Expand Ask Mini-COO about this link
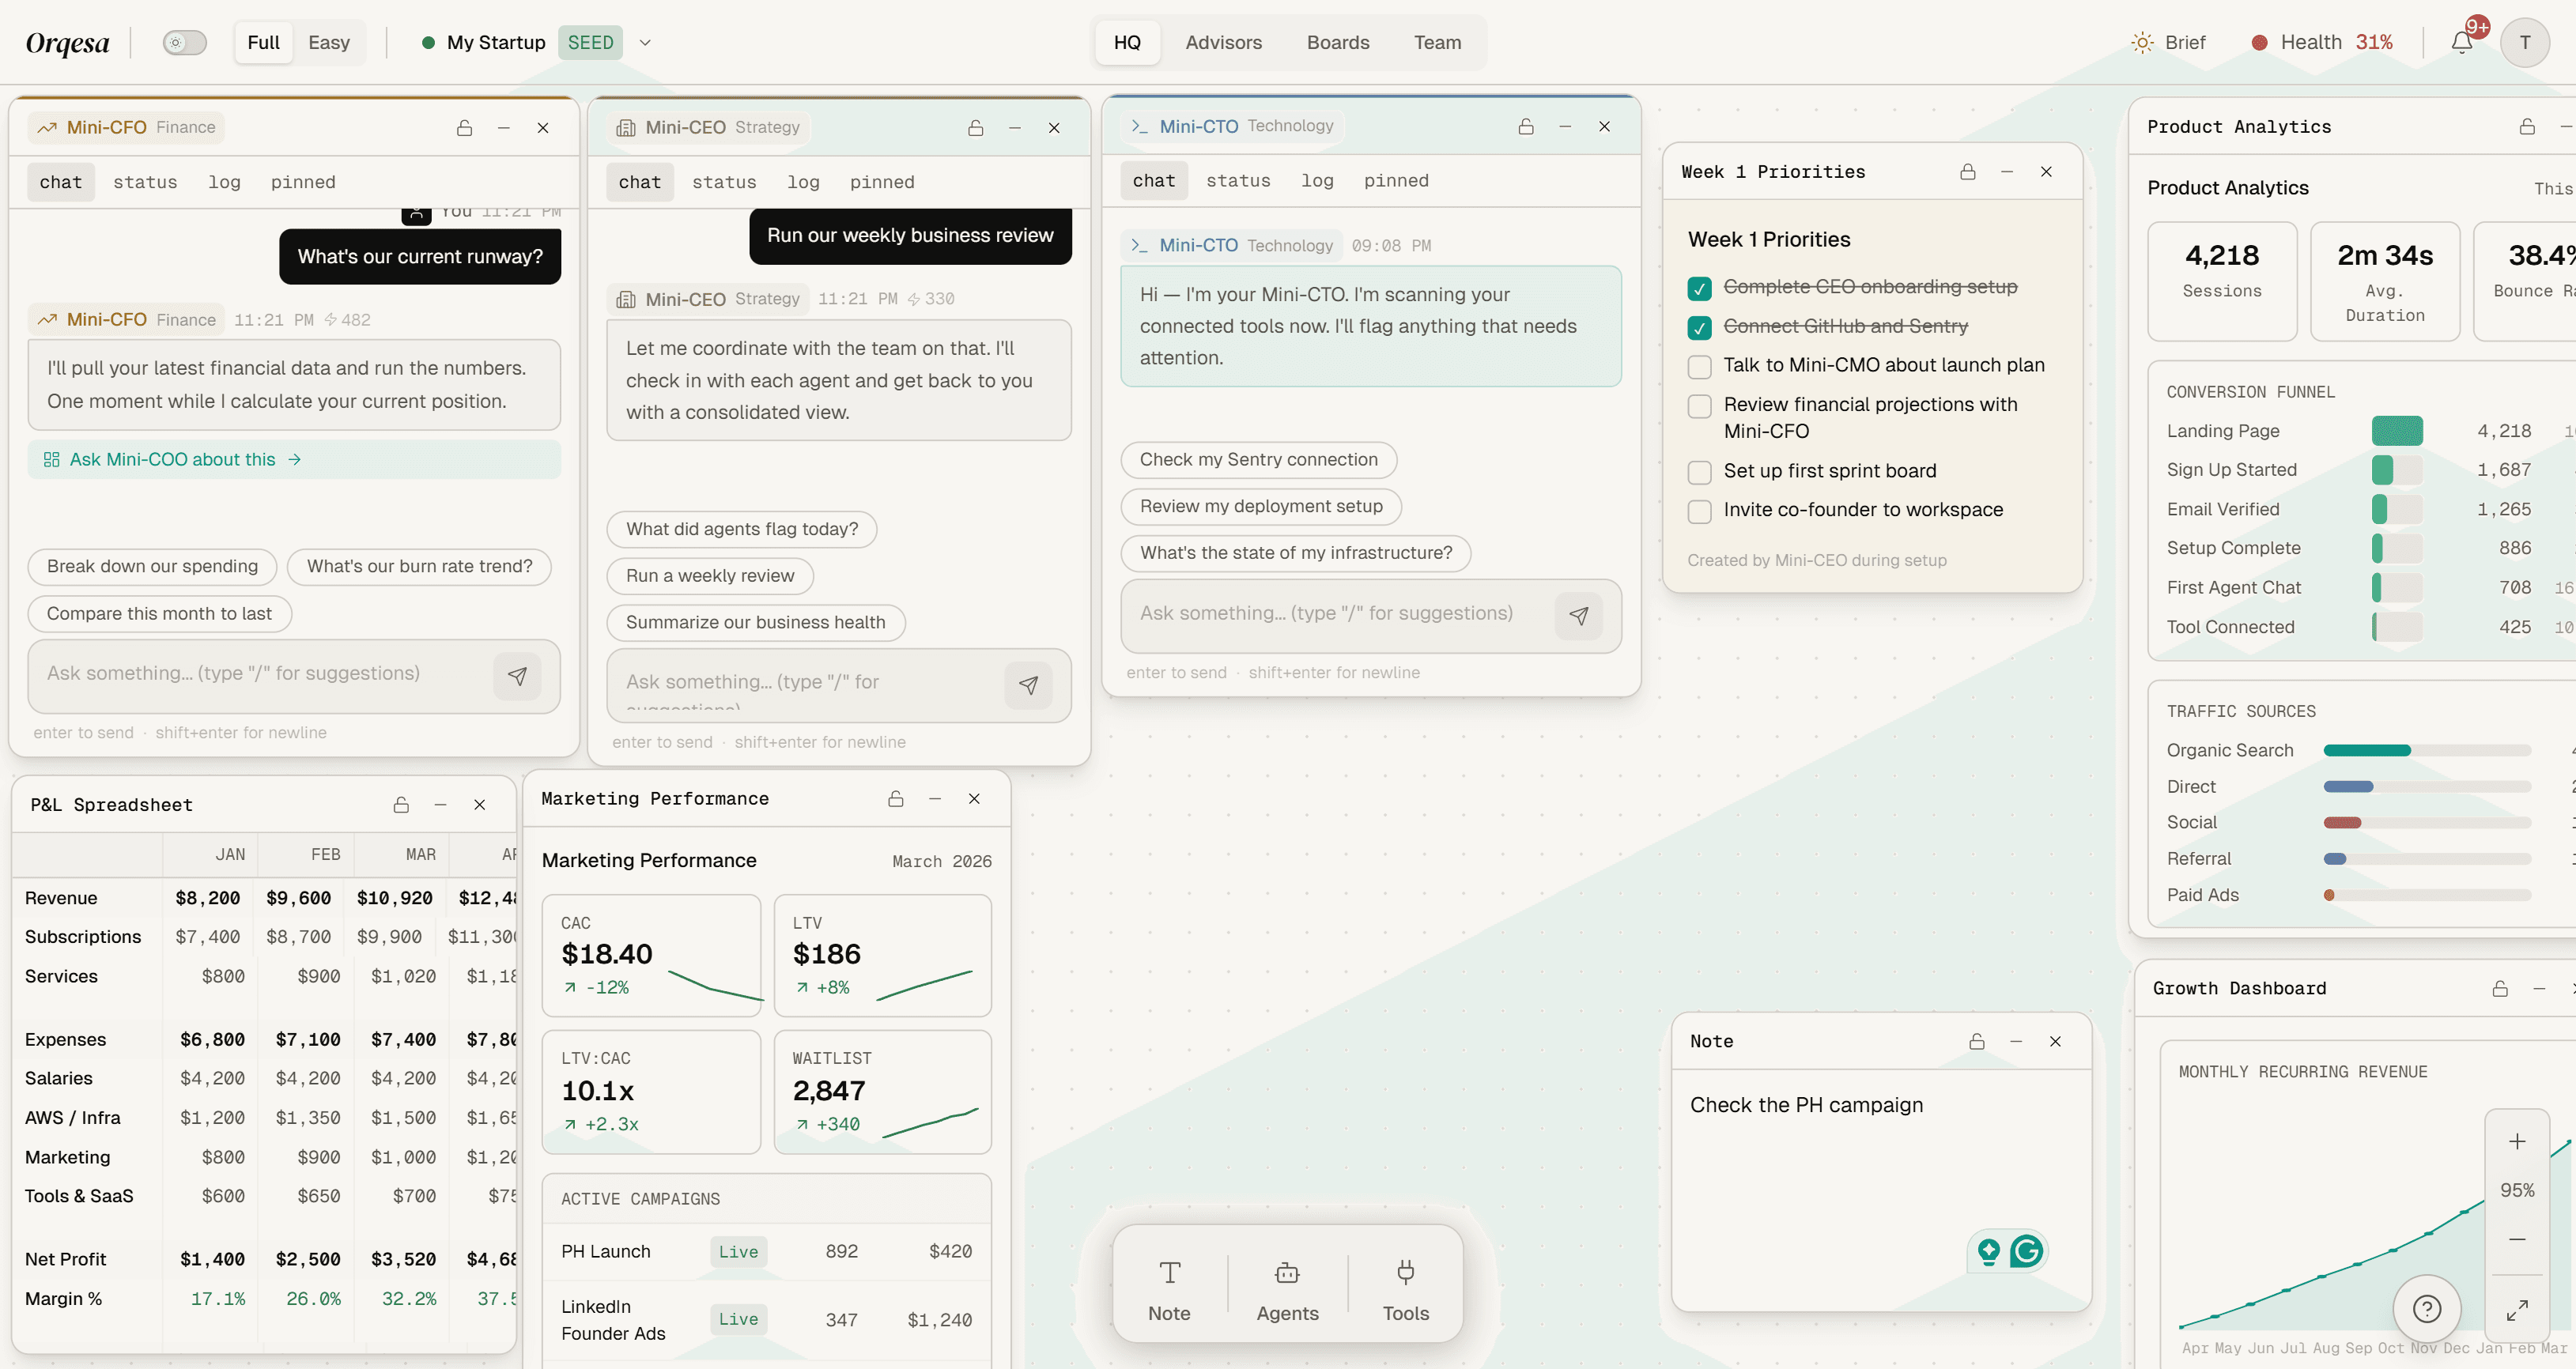Image resolution: width=2576 pixels, height=1369 pixels. tap(172, 459)
